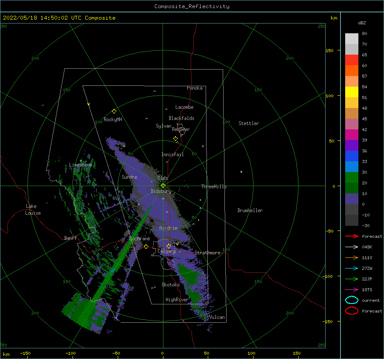The width and height of the screenshot is (384, 359).
Task: Click the yellow diamond marker below RedDeer
Action: [176, 138]
